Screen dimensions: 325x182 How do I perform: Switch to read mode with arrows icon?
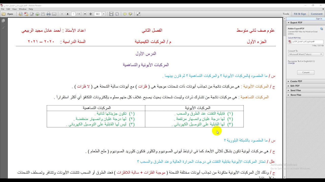click(x=138, y=14)
